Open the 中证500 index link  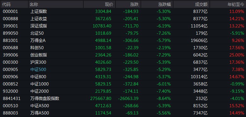pyautogui.click(x=38, y=69)
